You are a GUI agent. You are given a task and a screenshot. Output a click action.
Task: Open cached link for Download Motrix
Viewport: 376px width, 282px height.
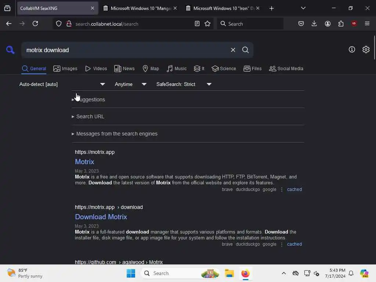coord(294,244)
